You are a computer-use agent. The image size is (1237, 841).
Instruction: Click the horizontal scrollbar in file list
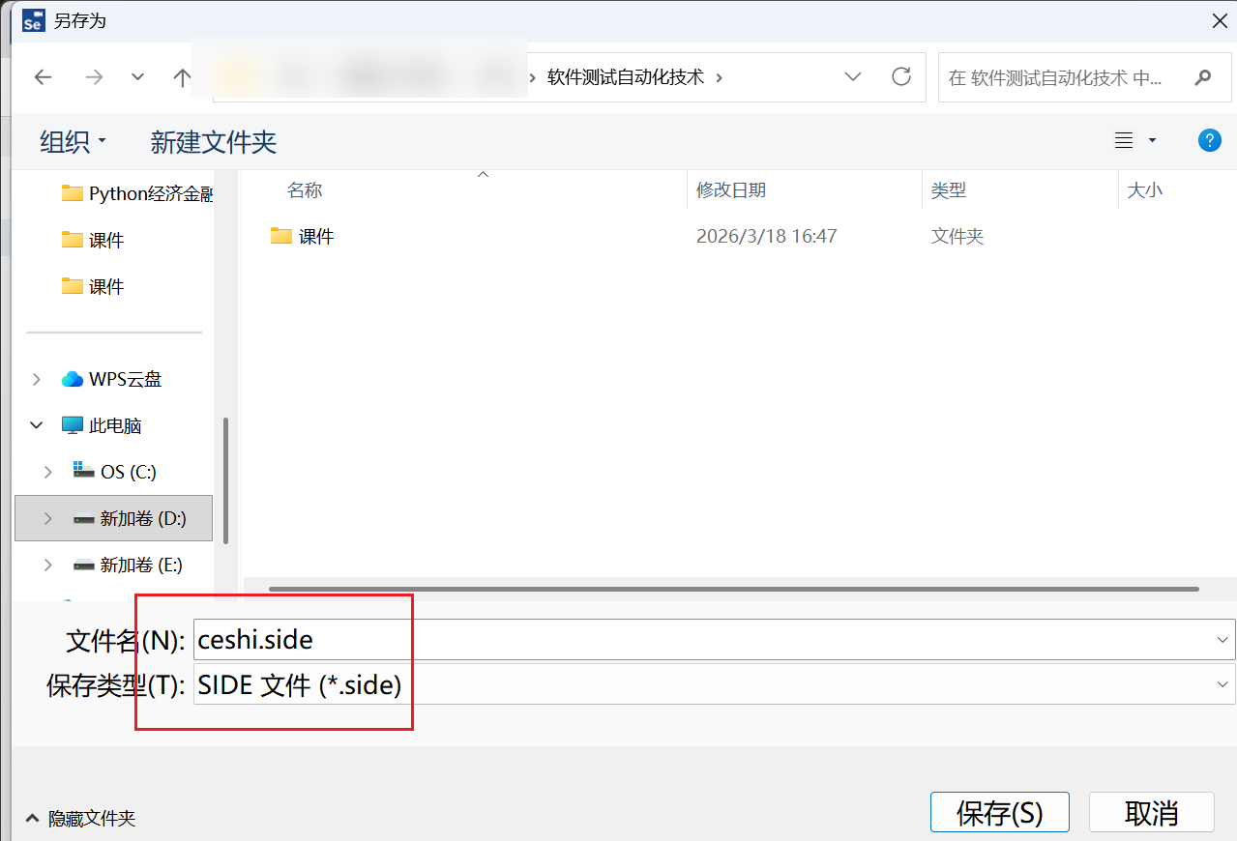[x=733, y=589]
